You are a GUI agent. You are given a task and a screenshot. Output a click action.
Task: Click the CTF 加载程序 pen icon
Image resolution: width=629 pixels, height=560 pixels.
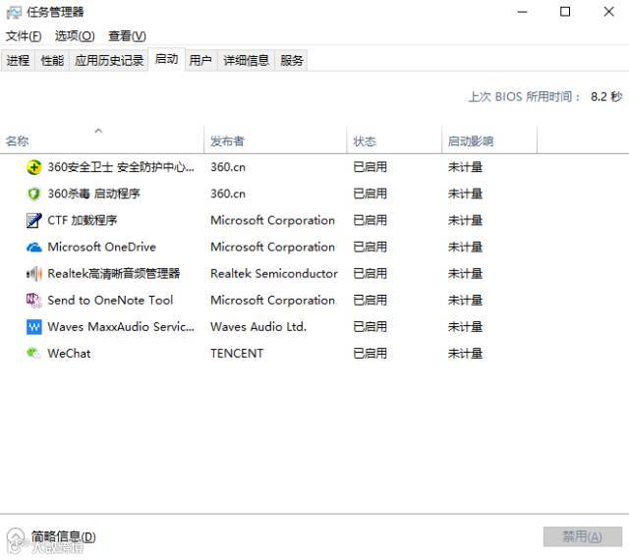coord(33,221)
